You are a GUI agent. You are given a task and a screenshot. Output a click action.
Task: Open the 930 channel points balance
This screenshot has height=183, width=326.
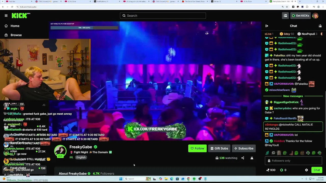point(271,170)
